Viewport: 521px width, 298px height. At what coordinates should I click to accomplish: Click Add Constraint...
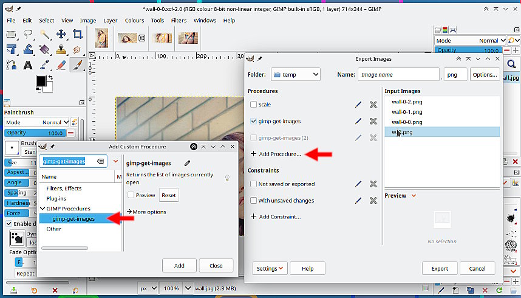(x=276, y=217)
